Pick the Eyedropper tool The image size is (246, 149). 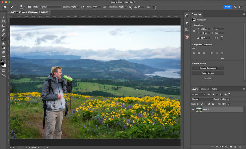[3, 30]
